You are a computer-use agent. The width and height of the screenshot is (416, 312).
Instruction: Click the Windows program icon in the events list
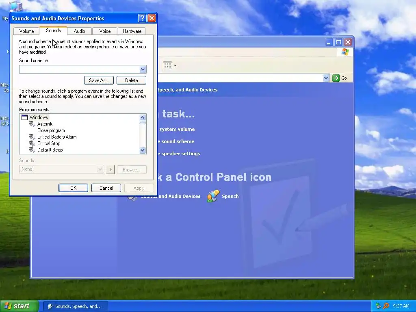click(24, 117)
